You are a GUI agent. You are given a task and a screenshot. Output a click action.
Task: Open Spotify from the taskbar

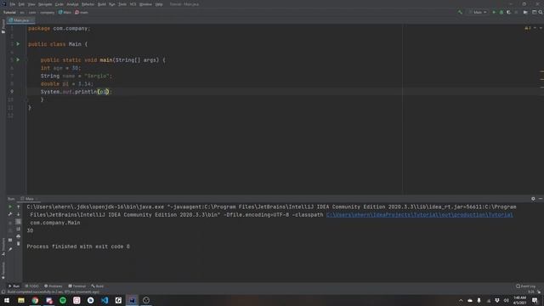[x=63, y=300]
